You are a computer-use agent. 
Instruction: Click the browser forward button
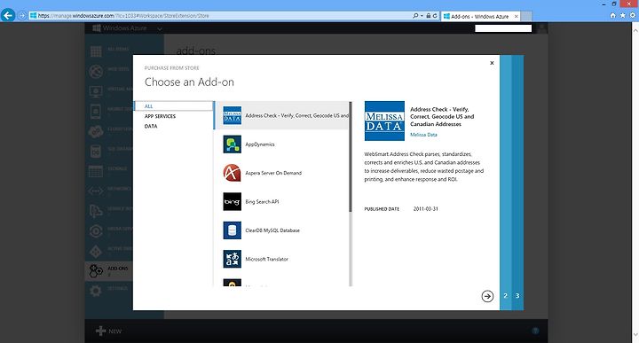click(22, 15)
